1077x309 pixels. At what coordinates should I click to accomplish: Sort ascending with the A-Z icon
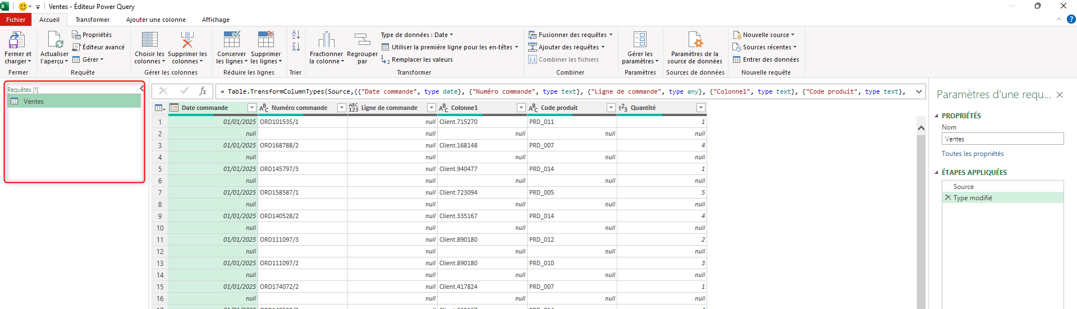pos(296,35)
